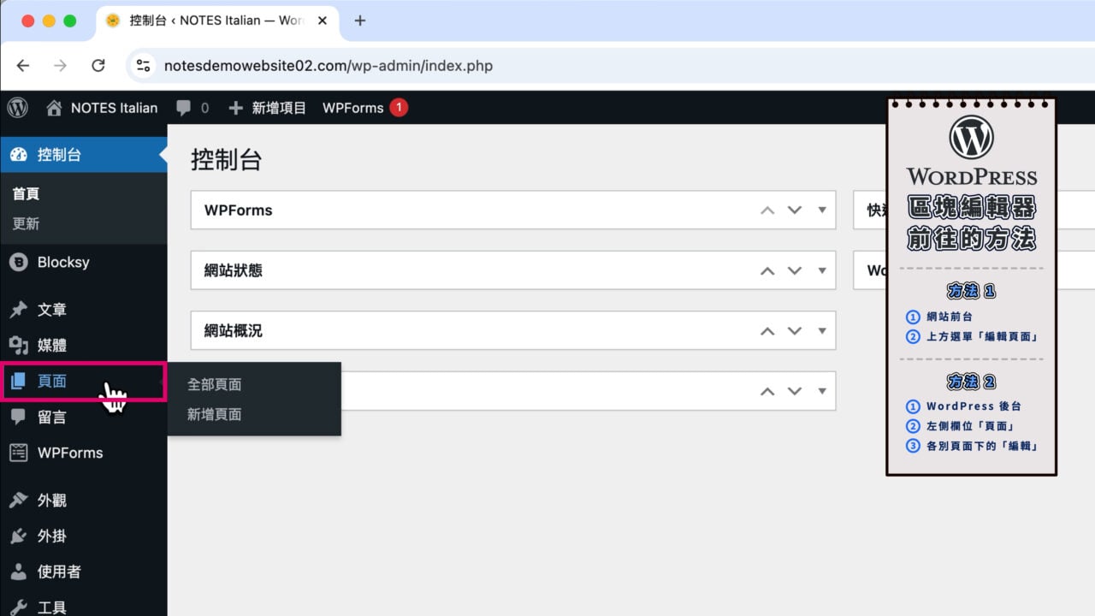Open 外觀 (Appearance) brush icon
Image resolution: width=1095 pixels, height=616 pixels.
18,500
